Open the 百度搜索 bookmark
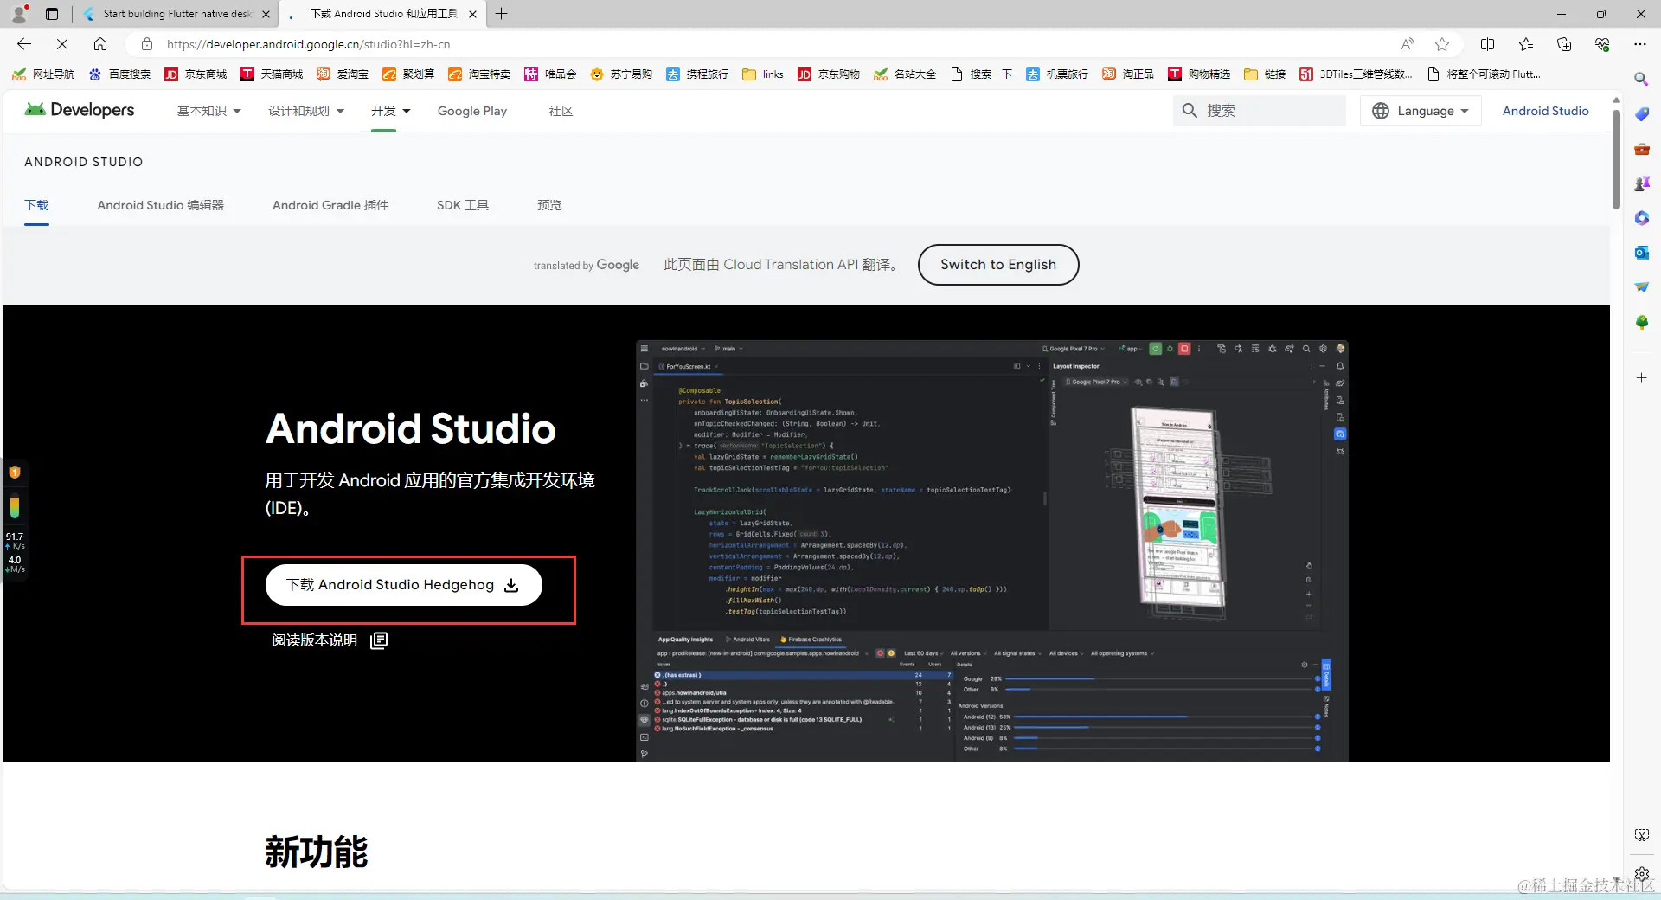Image resolution: width=1661 pixels, height=900 pixels. pyautogui.click(x=119, y=74)
